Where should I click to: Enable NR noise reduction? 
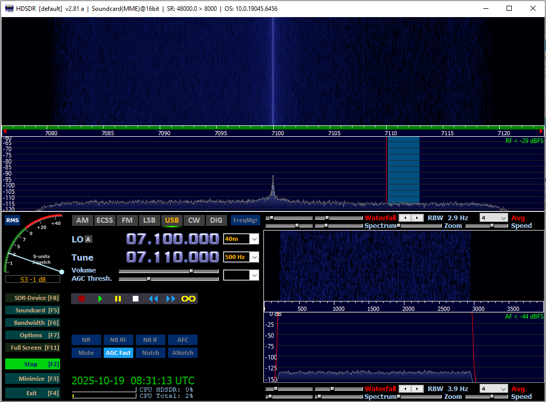[86, 340]
